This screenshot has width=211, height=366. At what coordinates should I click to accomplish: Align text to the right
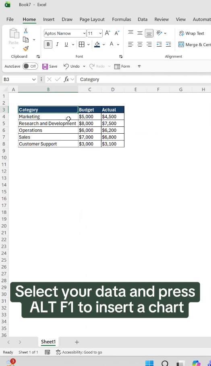click(x=149, y=44)
